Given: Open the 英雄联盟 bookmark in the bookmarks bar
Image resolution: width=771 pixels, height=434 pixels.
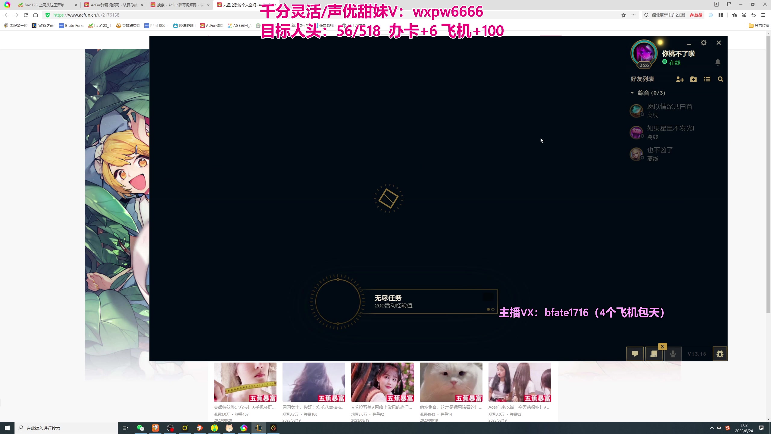Looking at the screenshot, I should (128, 25).
